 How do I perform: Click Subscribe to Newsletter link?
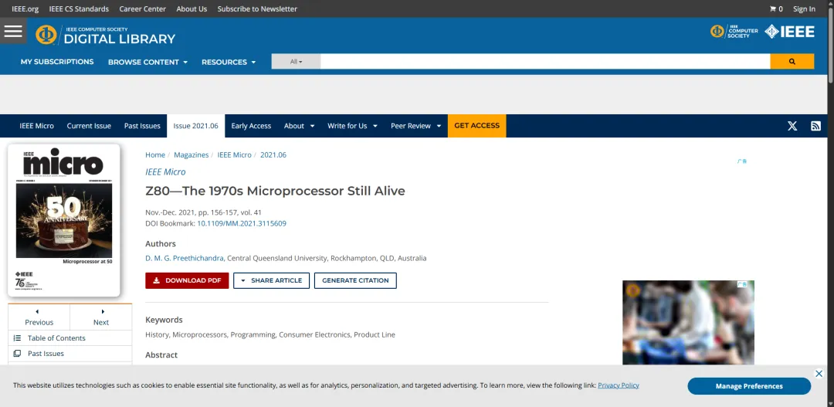pos(257,9)
